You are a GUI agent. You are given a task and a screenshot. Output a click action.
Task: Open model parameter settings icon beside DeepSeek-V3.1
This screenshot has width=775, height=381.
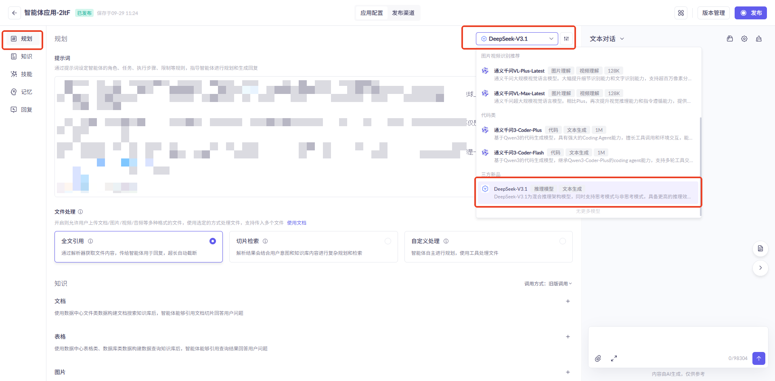[x=566, y=39]
